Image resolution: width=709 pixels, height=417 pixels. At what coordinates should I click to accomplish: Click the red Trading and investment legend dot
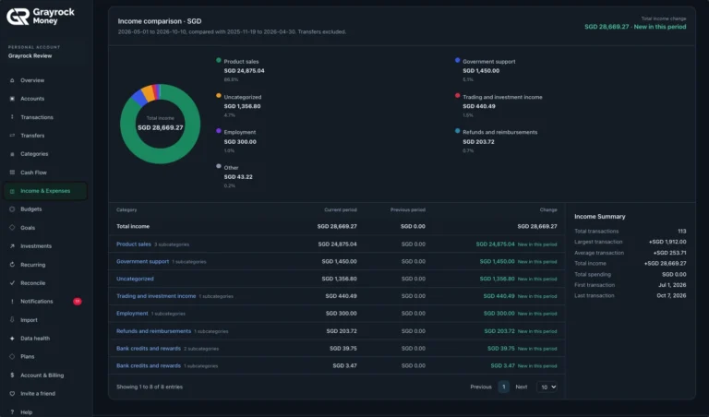[x=458, y=95]
